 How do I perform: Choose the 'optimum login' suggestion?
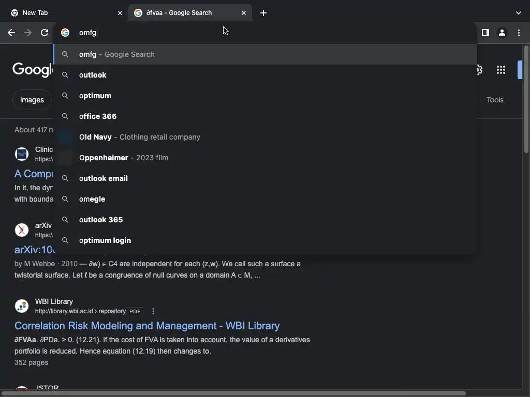[265, 240]
